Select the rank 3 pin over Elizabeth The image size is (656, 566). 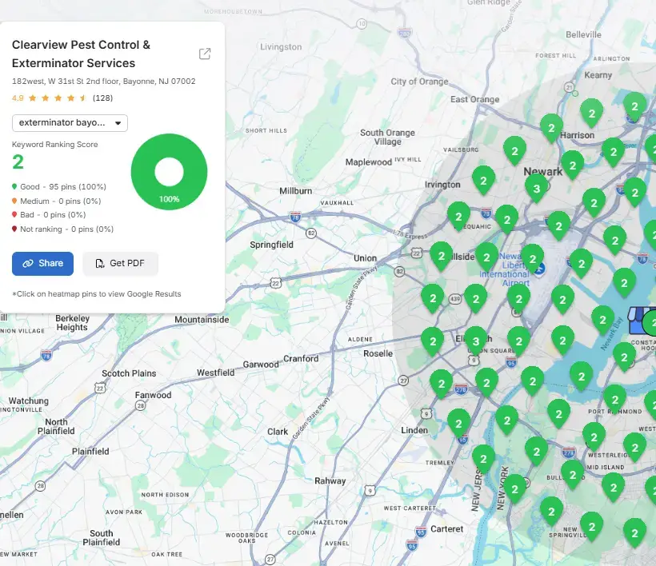tap(476, 341)
